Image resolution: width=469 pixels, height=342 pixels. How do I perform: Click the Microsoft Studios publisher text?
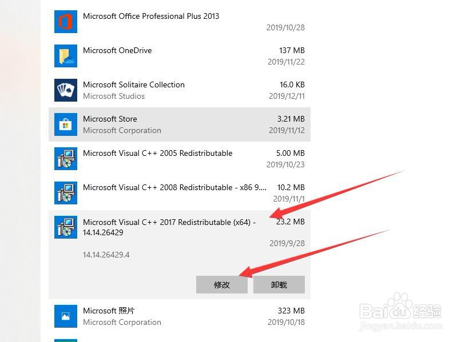[x=114, y=96]
